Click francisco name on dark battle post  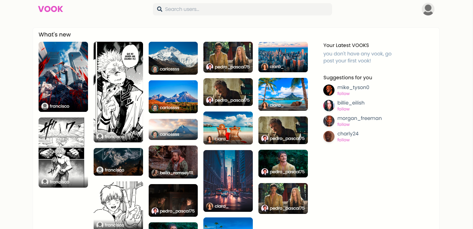click(115, 170)
